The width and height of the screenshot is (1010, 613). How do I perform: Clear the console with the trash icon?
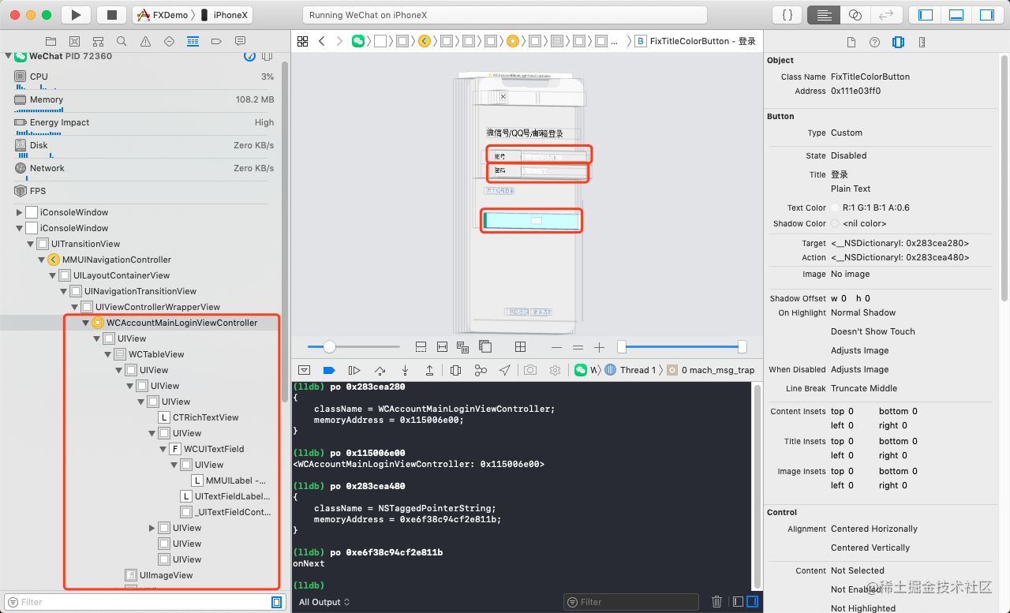pyautogui.click(x=716, y=602)
